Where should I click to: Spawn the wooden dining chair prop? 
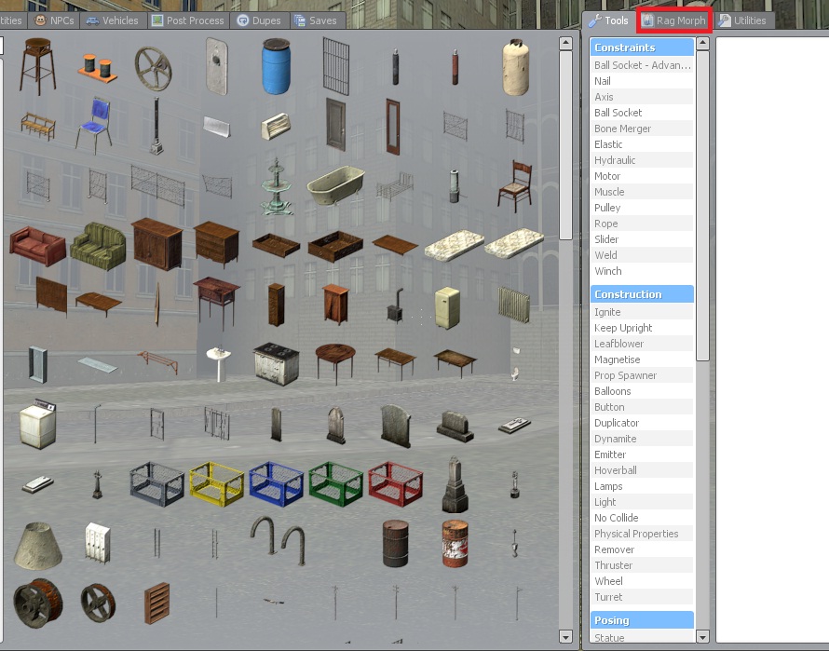click(514, 186)
